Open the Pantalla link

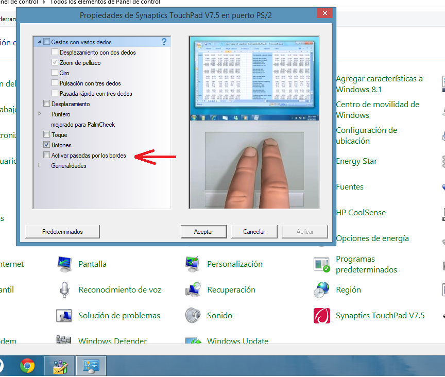pyautogui.click(x=93, y=264)
